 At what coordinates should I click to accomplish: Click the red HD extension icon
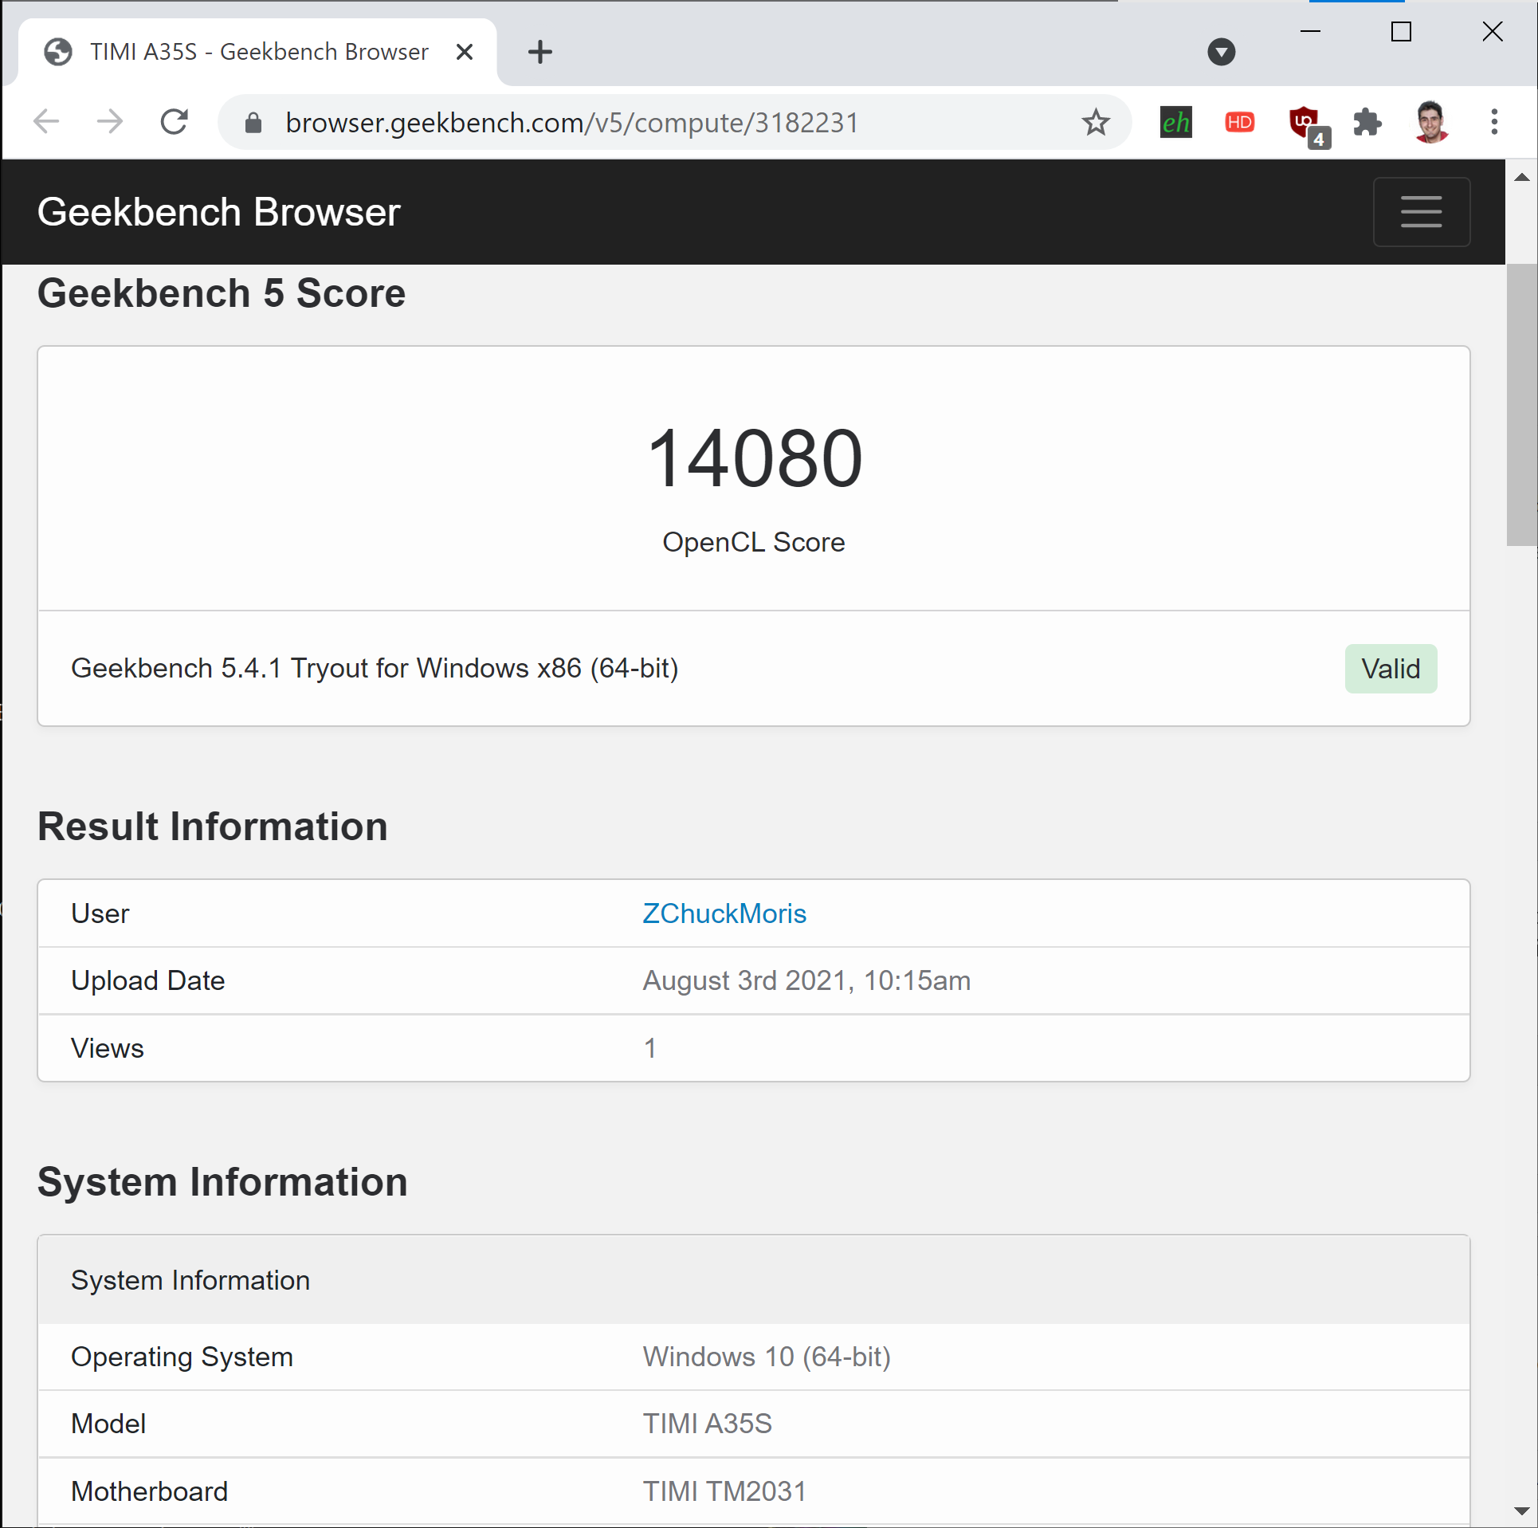[1239, 123]
